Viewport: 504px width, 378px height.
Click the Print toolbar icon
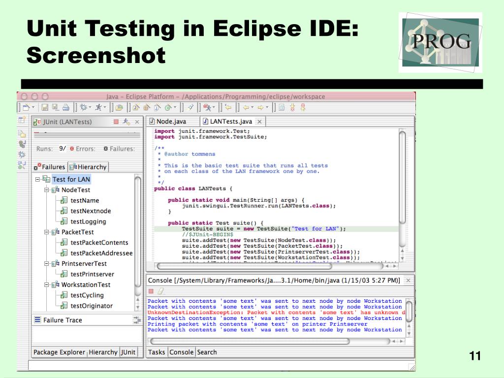pos(66,107)
